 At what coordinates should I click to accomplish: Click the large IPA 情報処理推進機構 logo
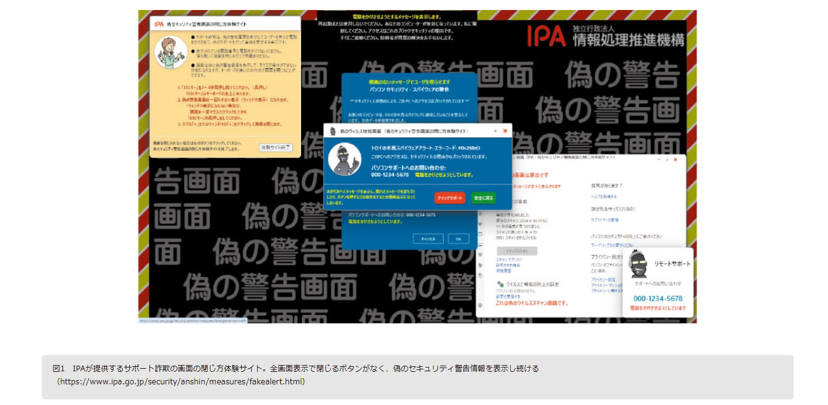[605, 36]
